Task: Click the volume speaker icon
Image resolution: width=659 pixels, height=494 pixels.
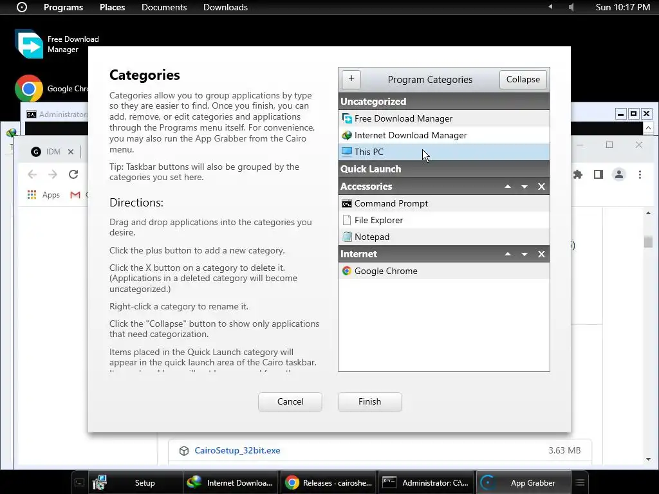Action: coord(571,7)
